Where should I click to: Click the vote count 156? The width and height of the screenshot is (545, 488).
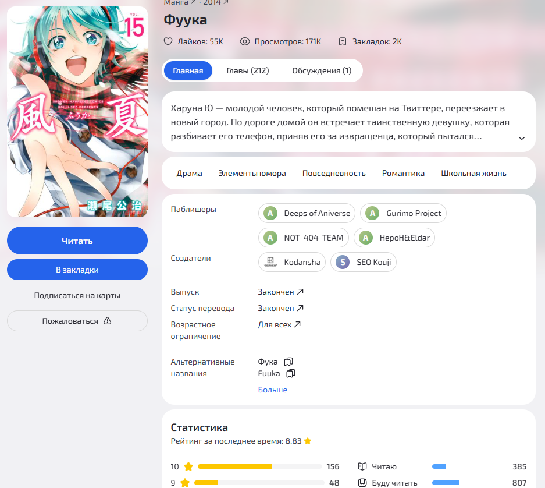pyautogui.click(x=333, y=466)
